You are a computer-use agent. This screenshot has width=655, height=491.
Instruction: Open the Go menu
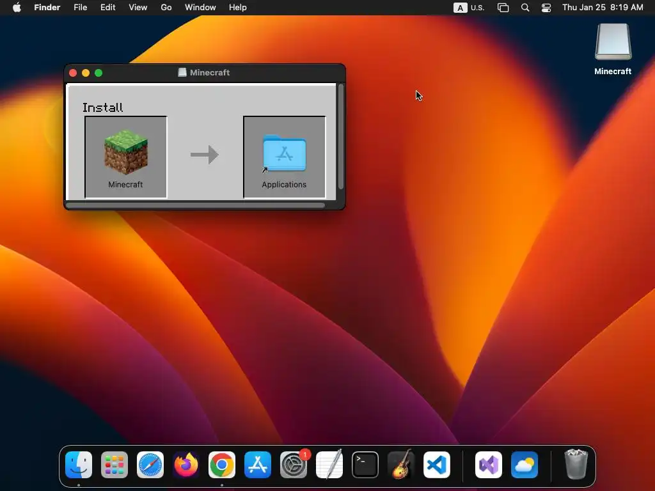click(166, 8)
